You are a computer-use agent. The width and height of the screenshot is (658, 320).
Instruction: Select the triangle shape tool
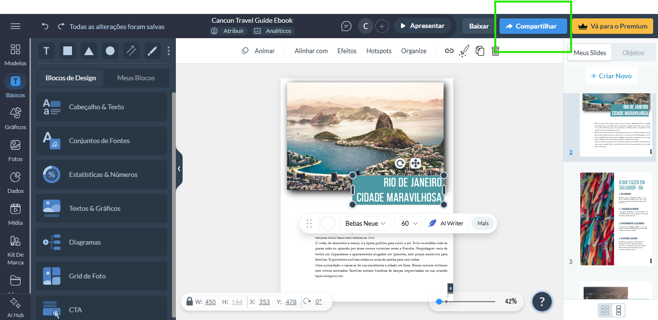click(x=89, y=51)
